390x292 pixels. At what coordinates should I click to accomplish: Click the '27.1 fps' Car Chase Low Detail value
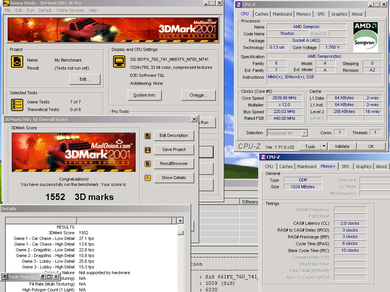86,238
